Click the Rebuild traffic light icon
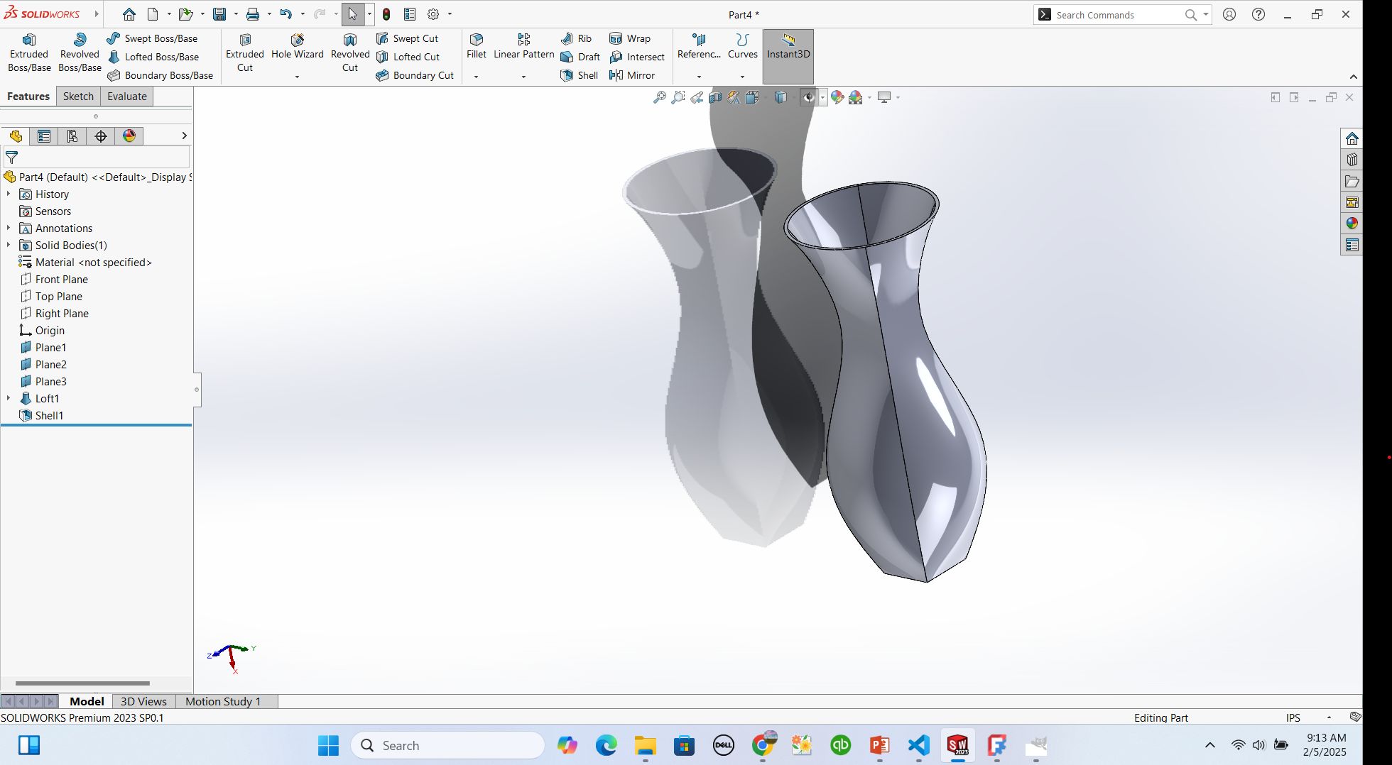Image resolution: width=1392 pixels, height=765 pixels. pyautogui.click(x=386, y=14)
